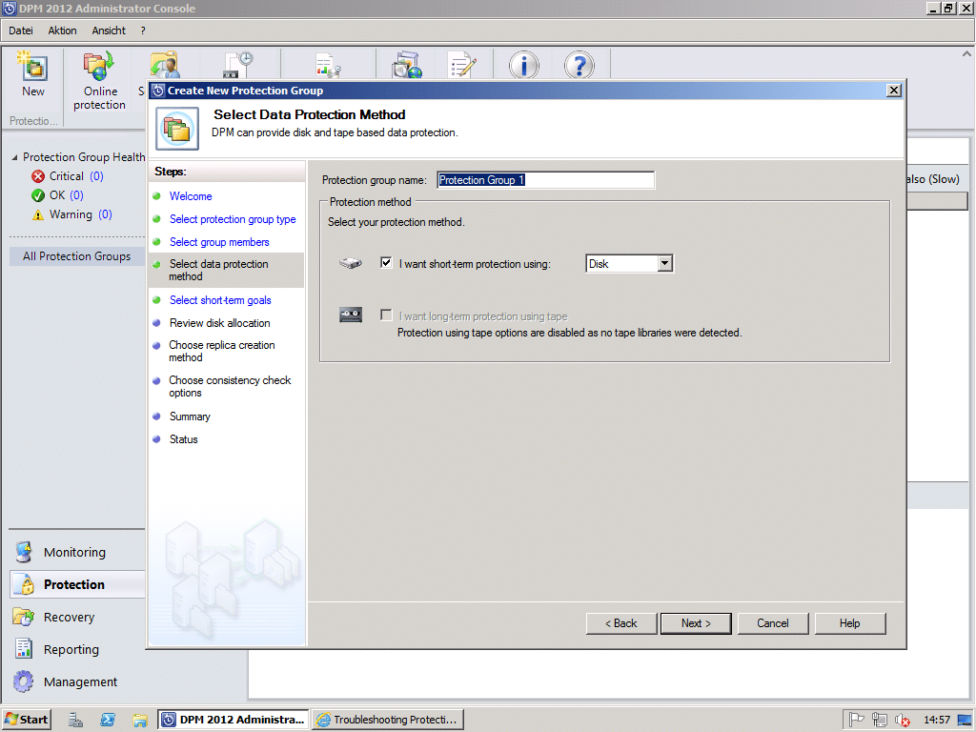Open the Windows Start button

(x=26, y=720)
